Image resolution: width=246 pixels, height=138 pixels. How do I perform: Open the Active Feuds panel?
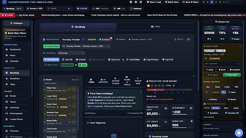tap(116, 81)
